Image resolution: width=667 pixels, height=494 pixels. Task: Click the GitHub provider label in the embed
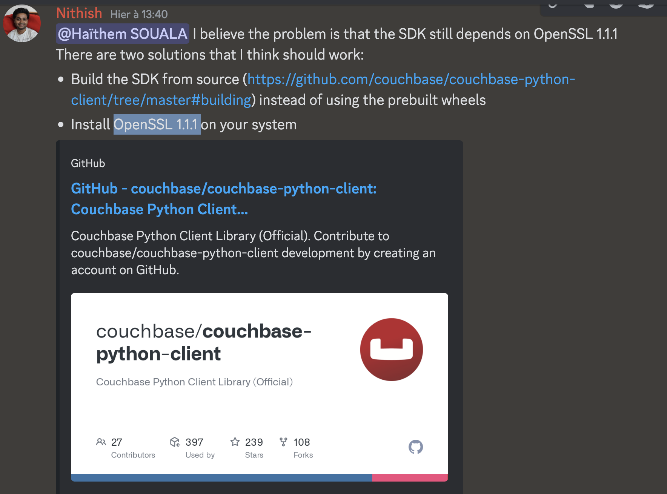pyautogui.click(x=88, y=163)
